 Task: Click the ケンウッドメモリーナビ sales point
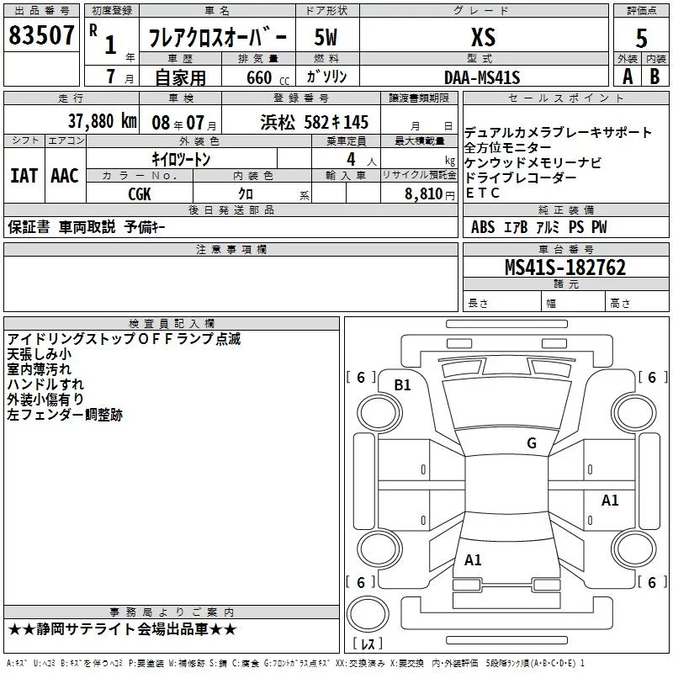pos(533,162)
